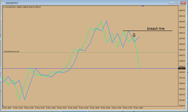The width and height of the screenshot is (188, 112).
Task: Click the OHLC values 3358.61 3360.06 3340.34 3345.22
Action: pos(29,7)
